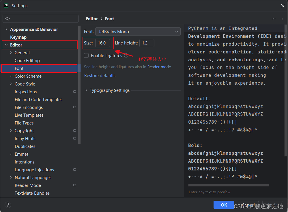This screenshot has width=288, height=212.
Task: Click the preview pane vertical scrollbar
Action: pos(286,90)
